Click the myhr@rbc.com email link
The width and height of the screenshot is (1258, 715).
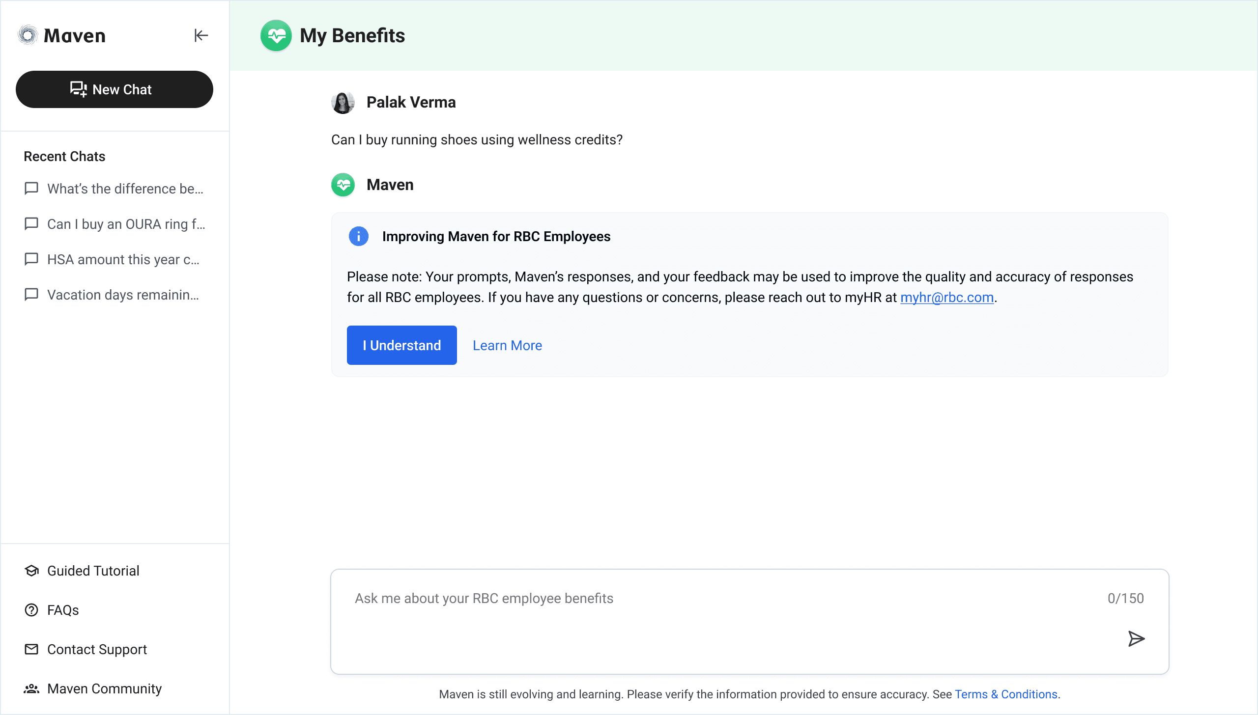click(x=947, y=297)
